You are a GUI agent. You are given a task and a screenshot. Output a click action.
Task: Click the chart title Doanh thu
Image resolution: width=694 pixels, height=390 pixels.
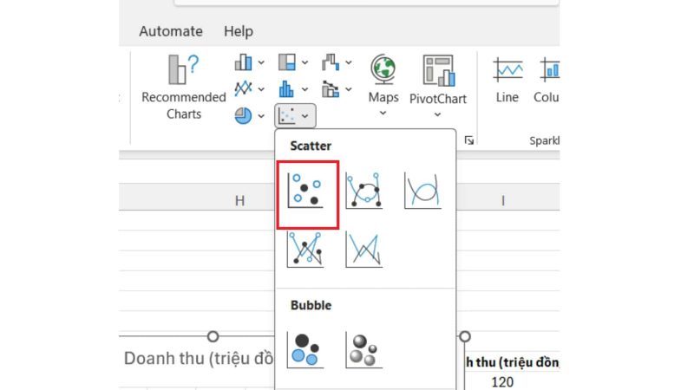pos(199,359)
